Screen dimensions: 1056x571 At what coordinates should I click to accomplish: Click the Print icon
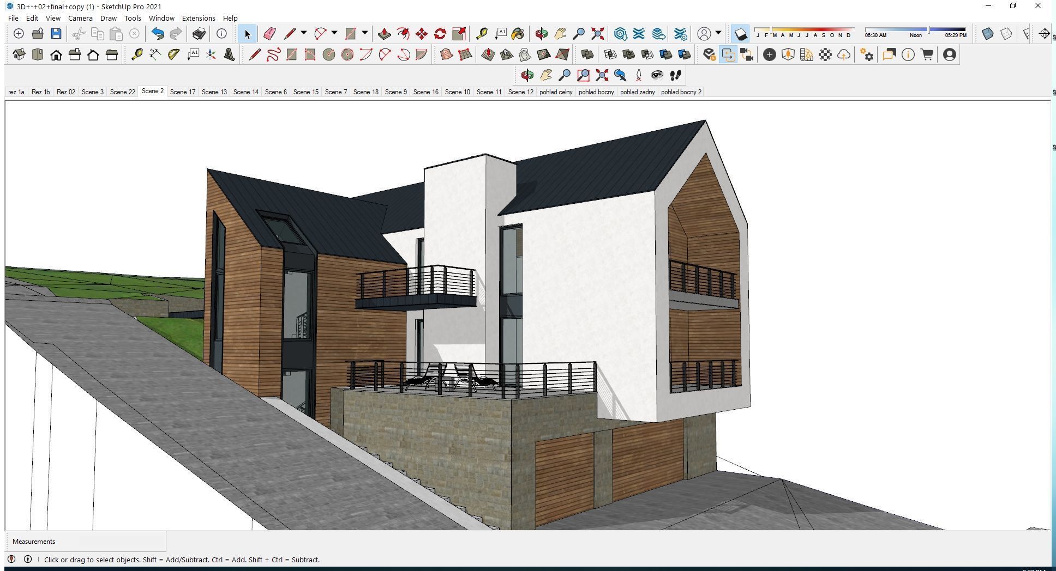click(199, 34)
